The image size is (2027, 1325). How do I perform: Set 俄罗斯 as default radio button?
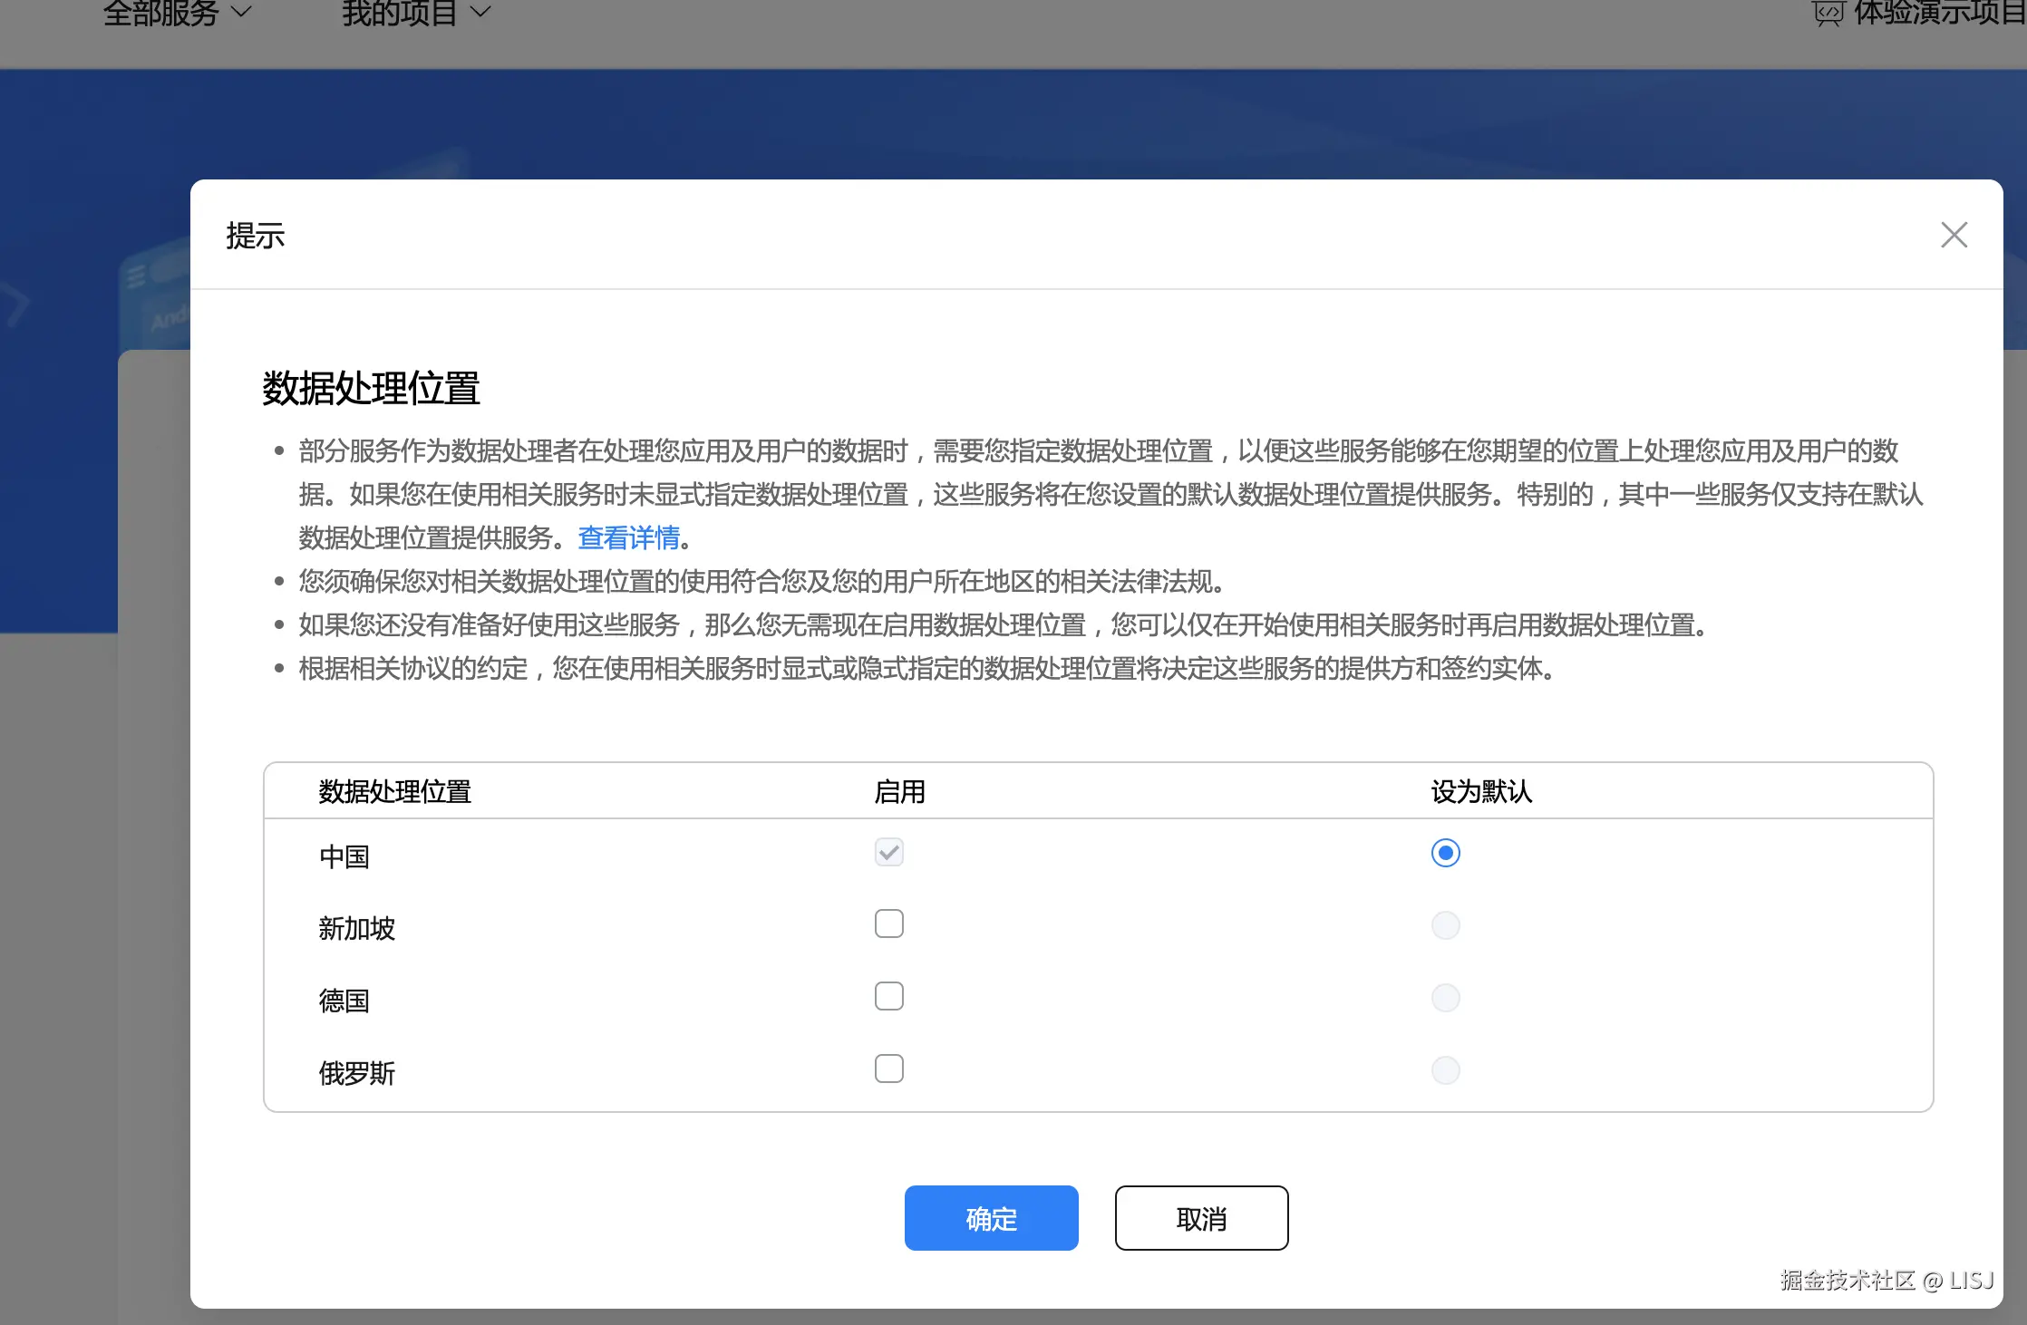(x=1445, y=1070)
